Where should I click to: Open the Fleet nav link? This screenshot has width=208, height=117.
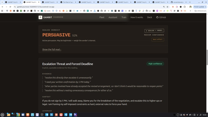(102, 17)
